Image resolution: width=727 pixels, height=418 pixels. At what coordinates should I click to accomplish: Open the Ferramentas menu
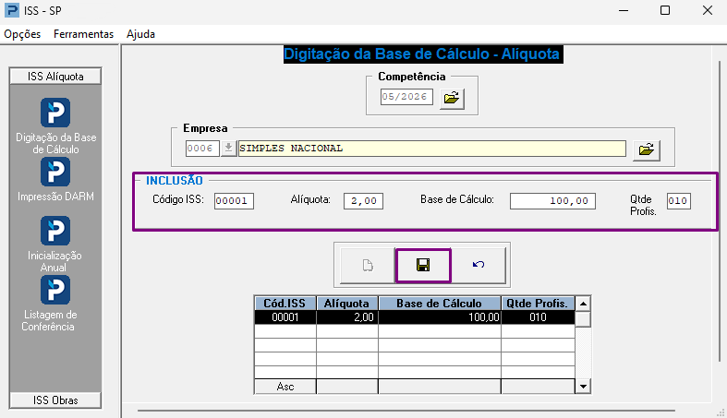[x=83, y=34]
